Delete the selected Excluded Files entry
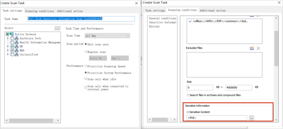The image size is (283, 129). click(x=258, y=48)
